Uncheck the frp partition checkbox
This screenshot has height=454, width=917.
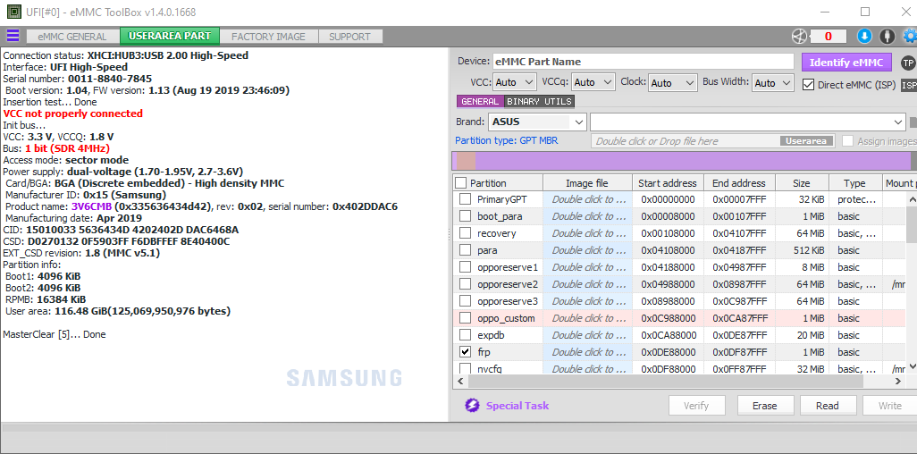(465, 352)
